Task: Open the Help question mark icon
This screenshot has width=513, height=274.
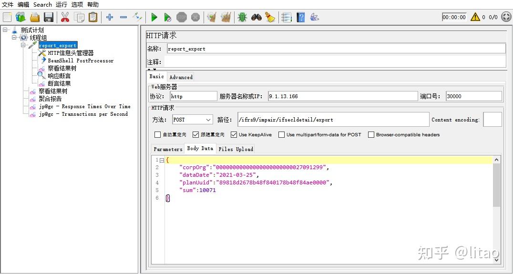Action: [x=301, y=17]
